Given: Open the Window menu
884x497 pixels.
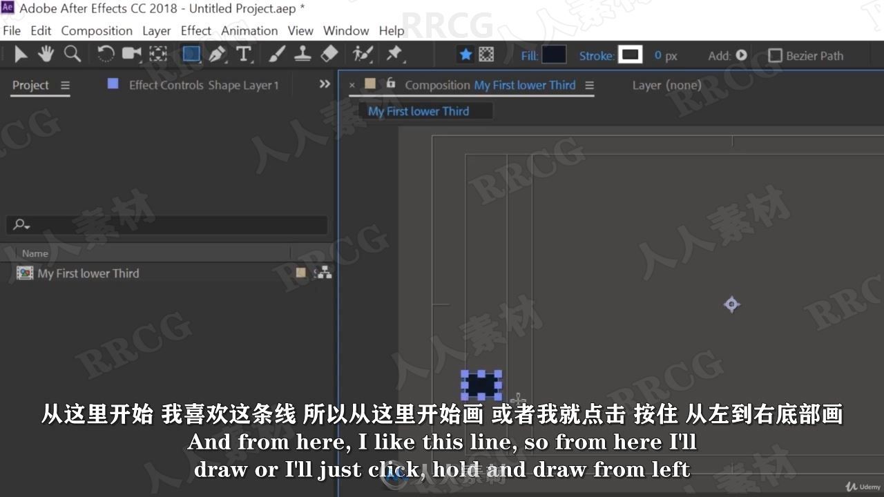Looking at the screenshot, I should tap(346, 30).
